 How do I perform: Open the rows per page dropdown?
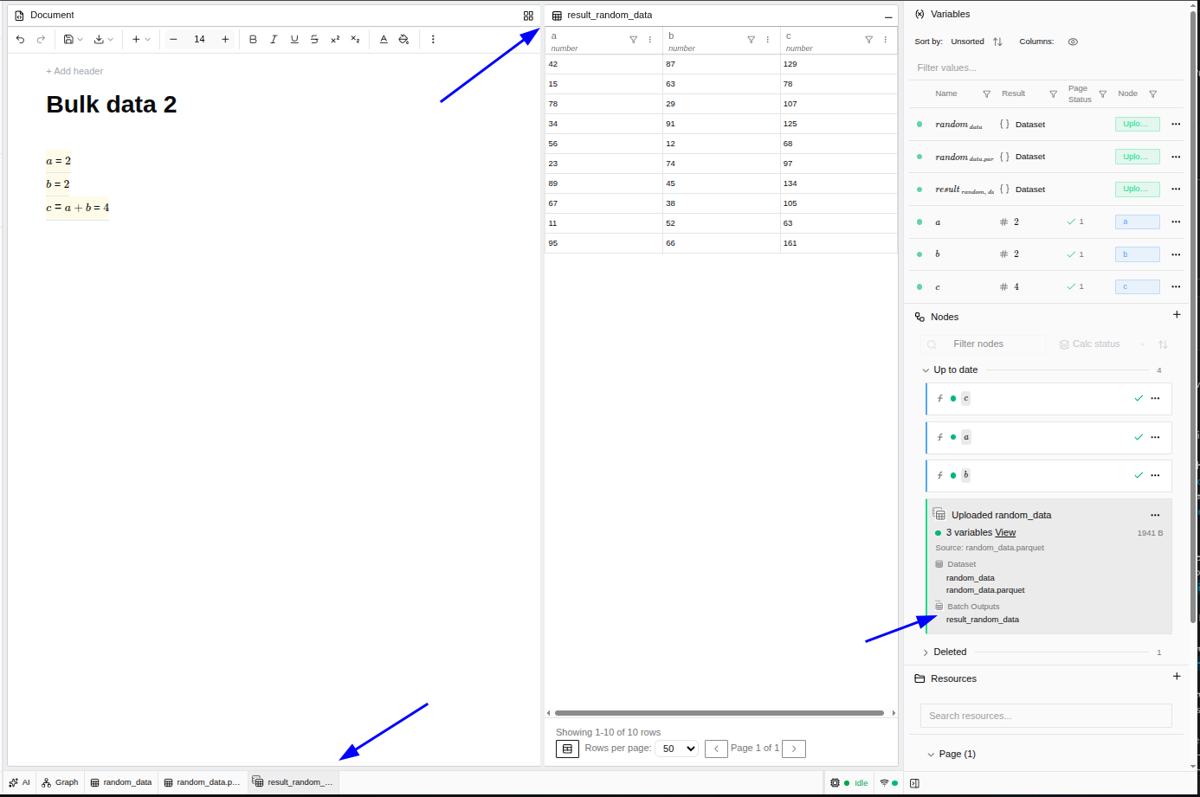[678, 749]
